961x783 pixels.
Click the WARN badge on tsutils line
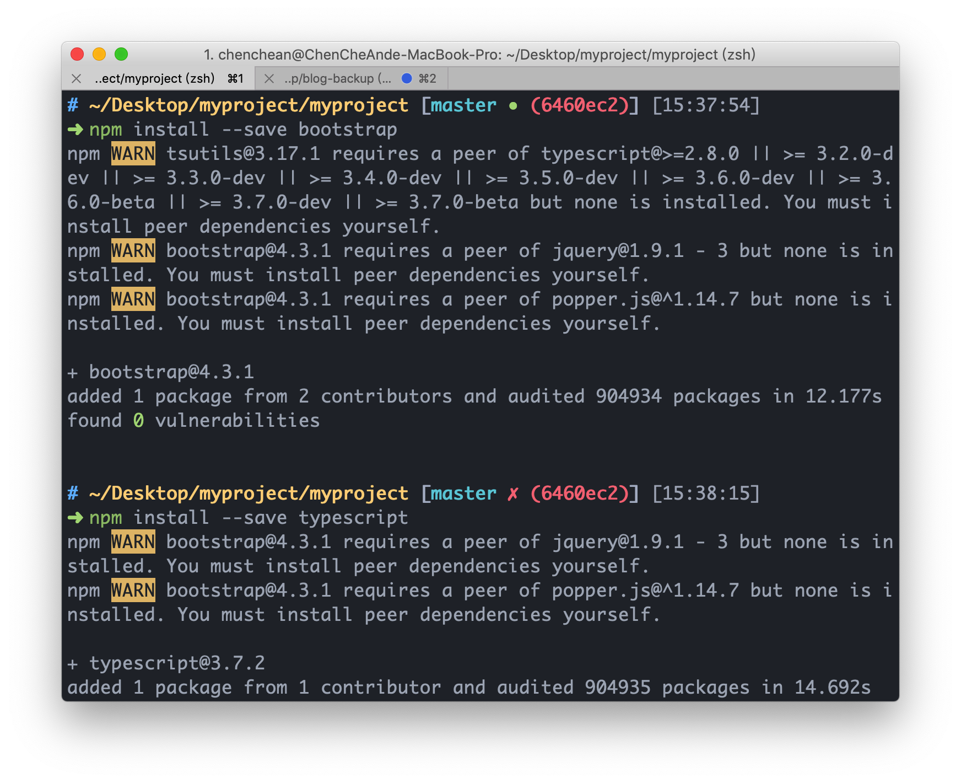pos(133,154)
